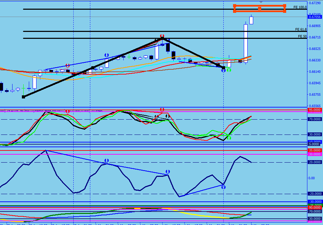Select the orange rectangle's center handle
This screenshot has width=323, height=225.
click(259, 8)
